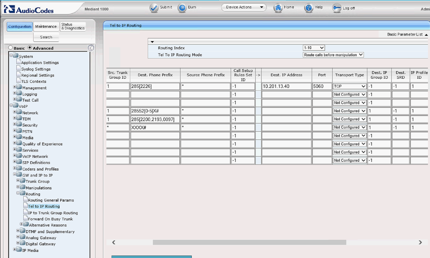Expand the SIP Definitions tree node
The width and height of the screenshot is (430, 258).
pos(15,162)
